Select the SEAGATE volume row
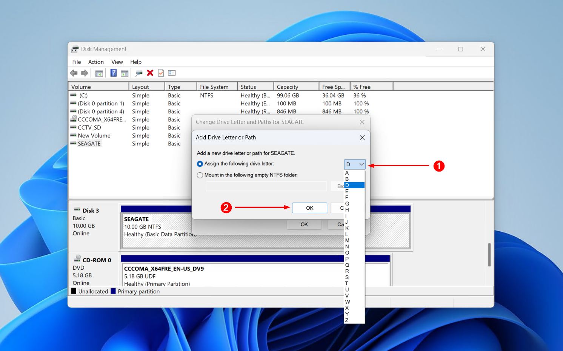 89,144
